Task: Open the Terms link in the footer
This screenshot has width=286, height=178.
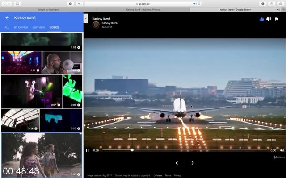Action: coord(168,175)
